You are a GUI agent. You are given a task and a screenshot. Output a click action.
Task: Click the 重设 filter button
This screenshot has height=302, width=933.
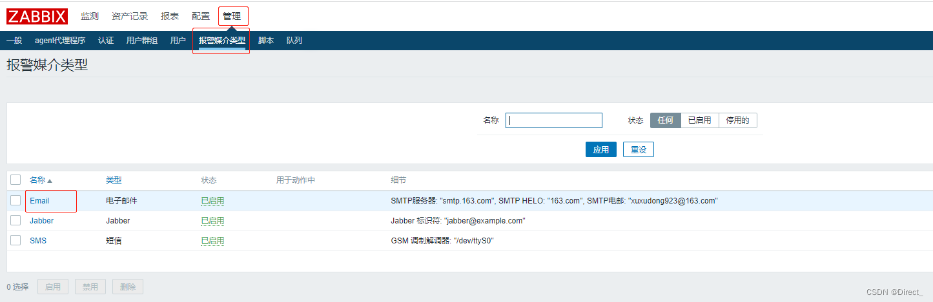639,149
